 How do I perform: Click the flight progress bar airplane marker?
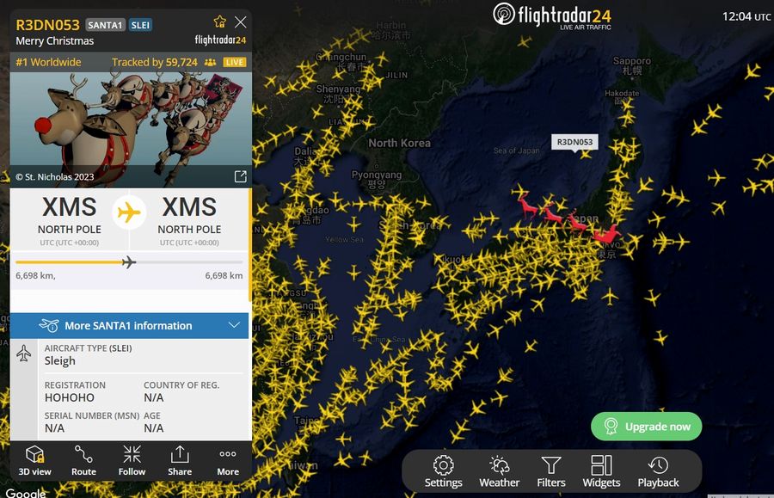[x=129, y=262]
